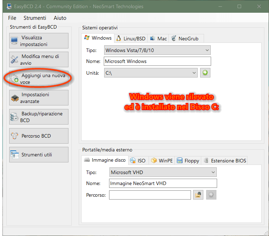Image resolution: width=269 pixels, height=236 pixels.
Task: Click the Microsoft Windows name field
Action: 157,61
